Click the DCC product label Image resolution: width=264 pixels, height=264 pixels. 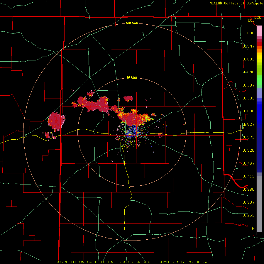point(258,18)
